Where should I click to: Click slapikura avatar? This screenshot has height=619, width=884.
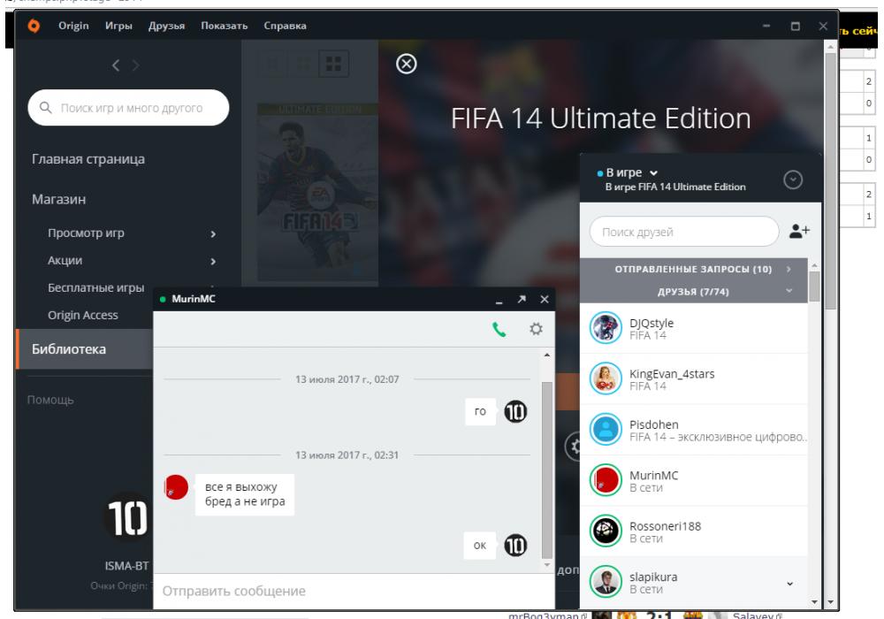tap(606, 582)
